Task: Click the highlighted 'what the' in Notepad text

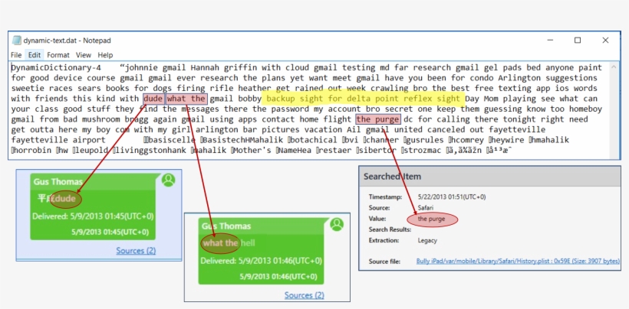Action: click(186, 99)
